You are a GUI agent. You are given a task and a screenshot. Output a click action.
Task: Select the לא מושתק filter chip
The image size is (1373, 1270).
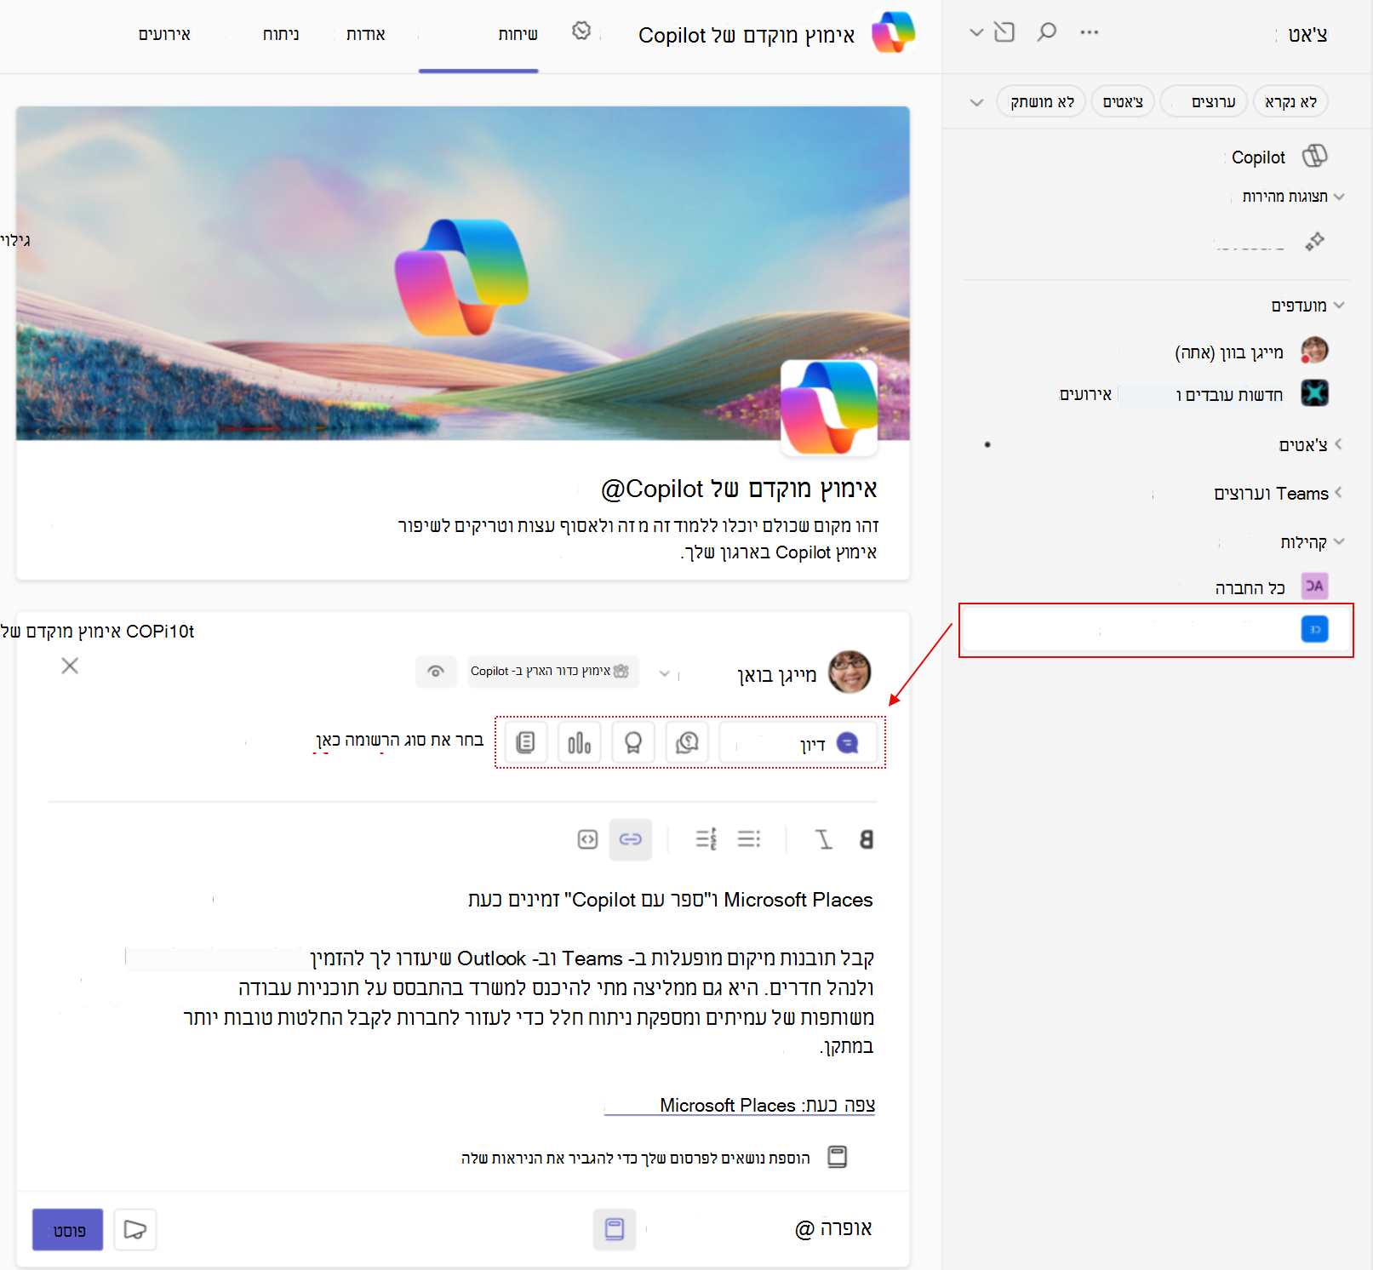(x=1041, y=102)
